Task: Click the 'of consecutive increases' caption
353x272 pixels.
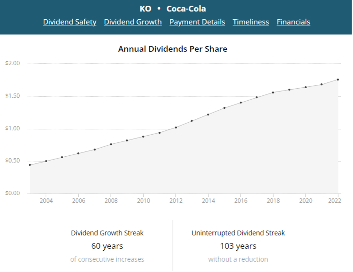Action: click(107, 259)
